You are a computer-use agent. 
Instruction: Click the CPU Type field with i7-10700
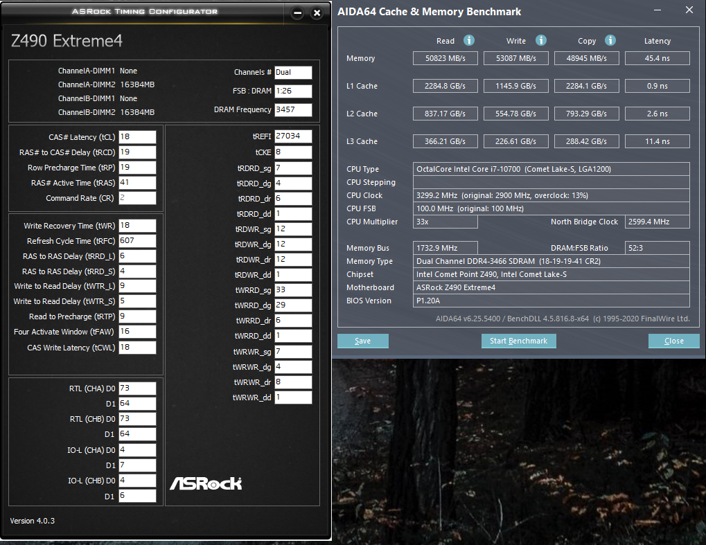pyautogui.click(x=551, y=169)
